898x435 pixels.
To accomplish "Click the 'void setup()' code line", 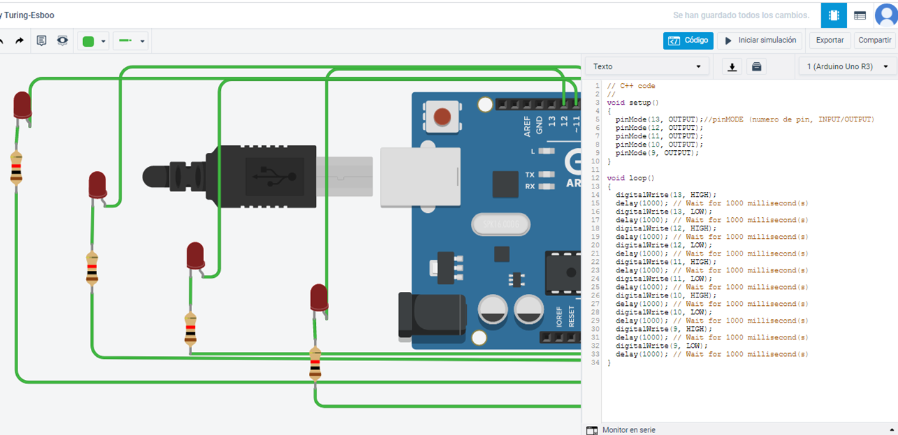I will coord(632,103).
